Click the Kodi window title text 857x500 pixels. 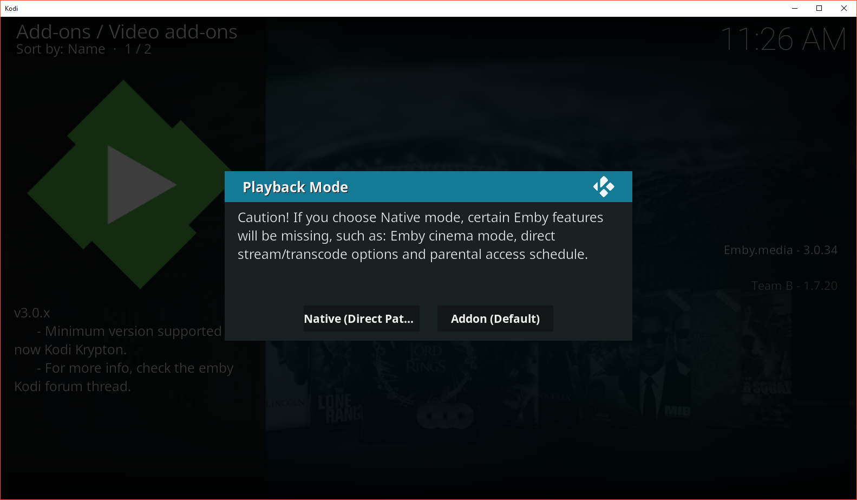(x=11, y=8)
